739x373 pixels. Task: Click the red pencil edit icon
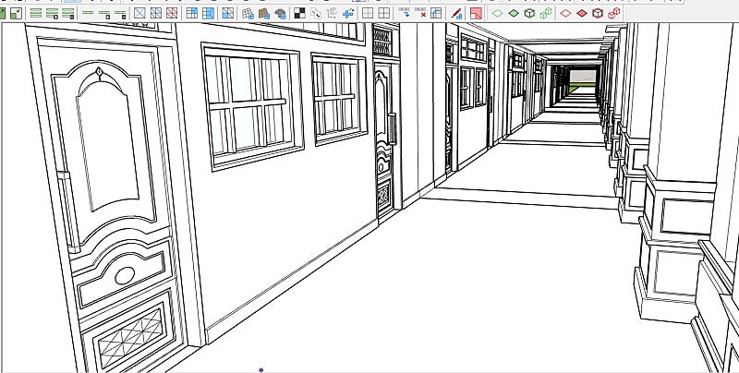pos(457,13)
